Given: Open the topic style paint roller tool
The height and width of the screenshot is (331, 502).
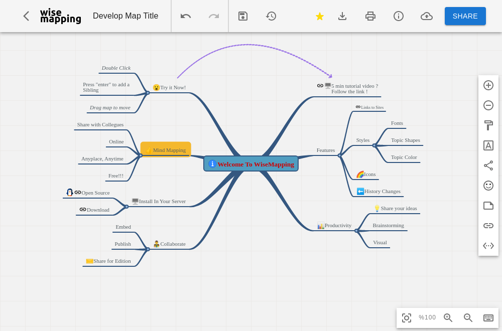Looking at the screenshot, I should point(488,125).
